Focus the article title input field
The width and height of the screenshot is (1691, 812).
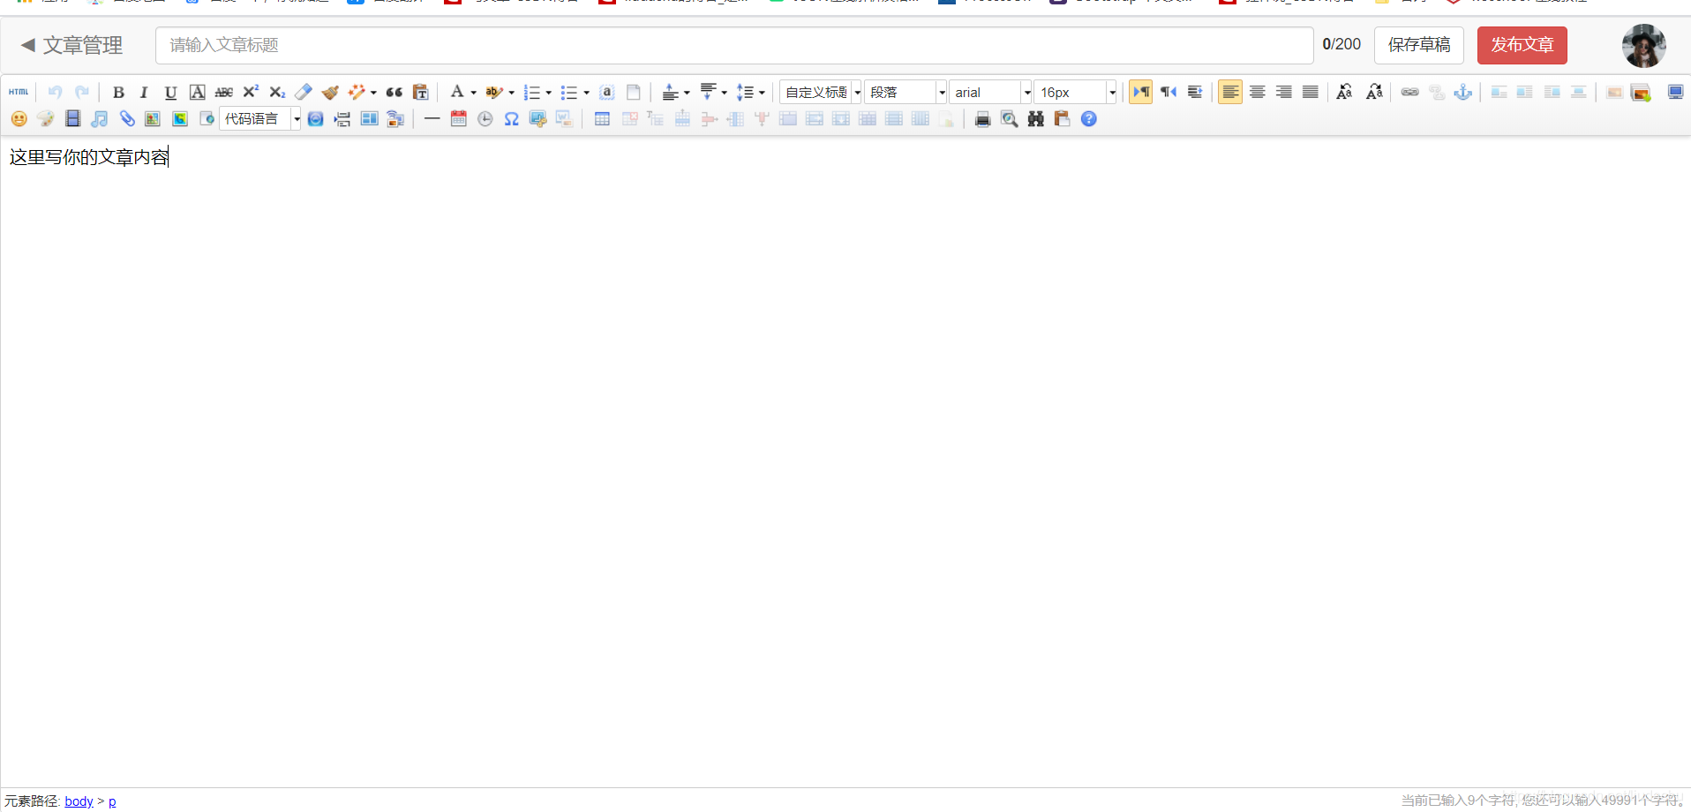click(x=734, y=45)
